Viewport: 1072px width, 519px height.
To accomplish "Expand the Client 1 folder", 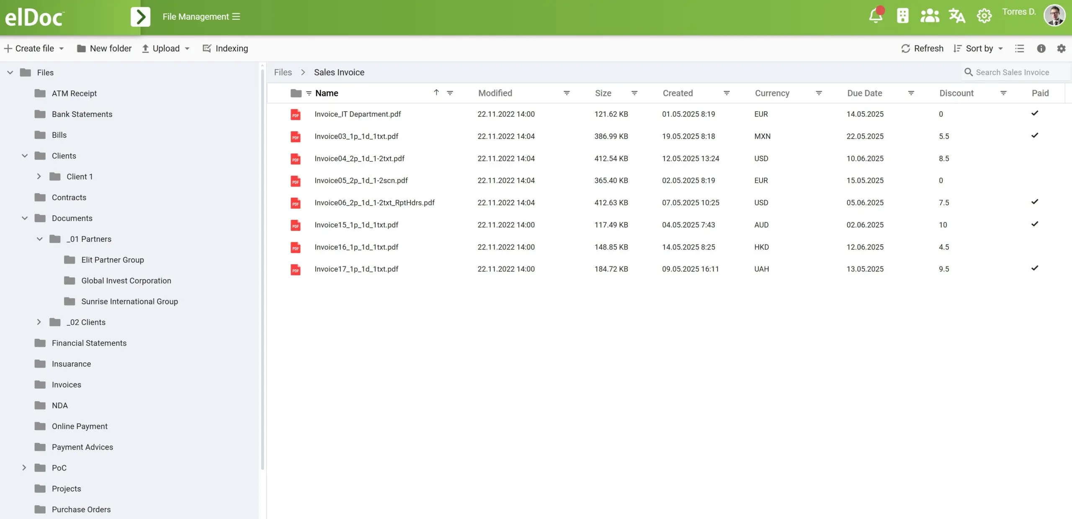I will (39, 176).
